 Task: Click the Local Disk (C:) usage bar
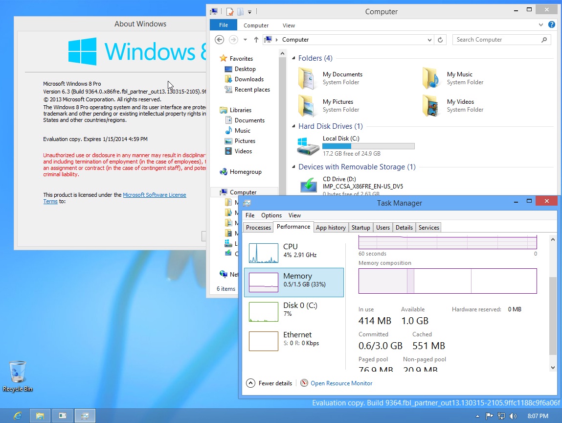368,145
